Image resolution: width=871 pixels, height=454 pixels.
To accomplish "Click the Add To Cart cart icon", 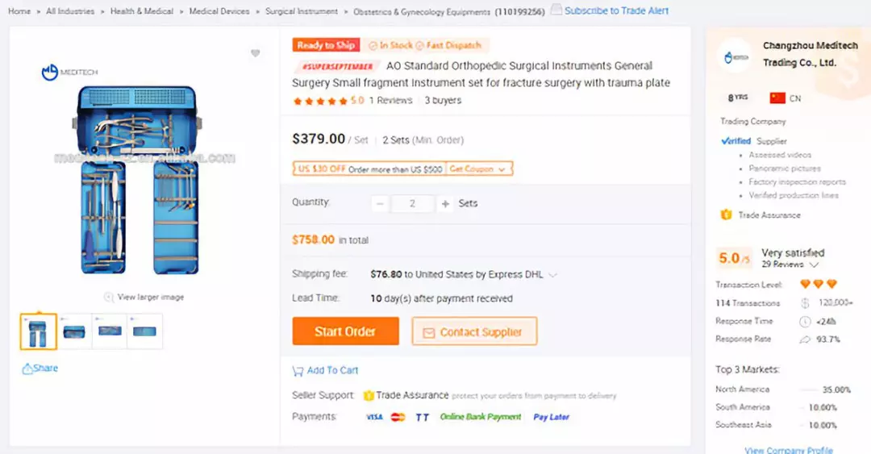I will (x=298, y=371).
